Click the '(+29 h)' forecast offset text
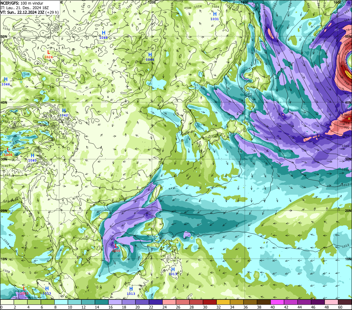 pos(52,12)
